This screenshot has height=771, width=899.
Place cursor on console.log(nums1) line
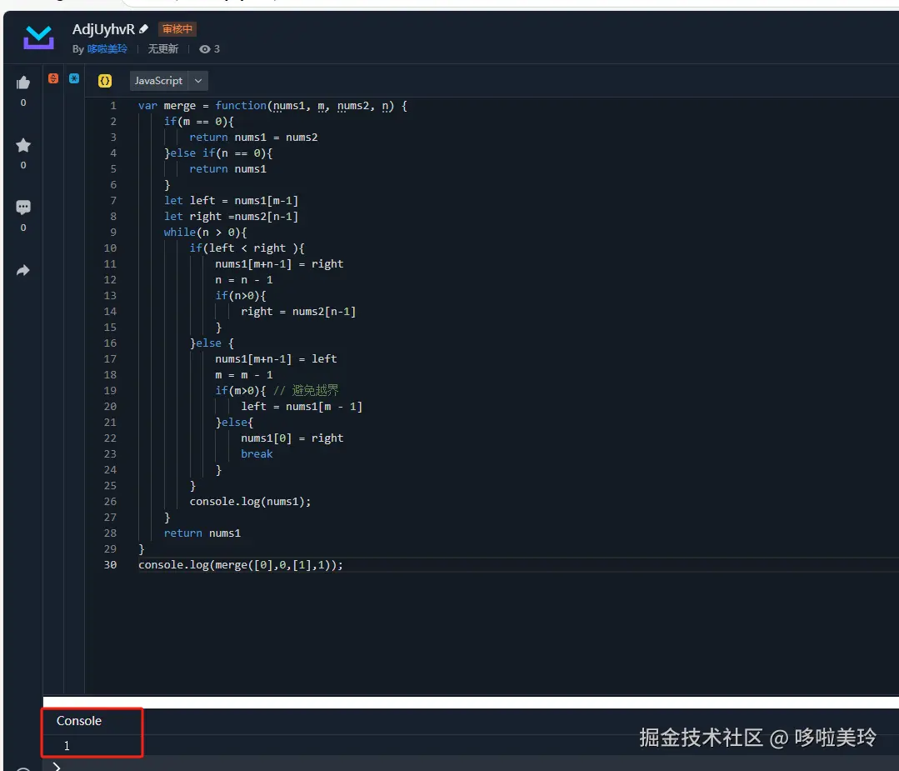click(x=250, y=502)
